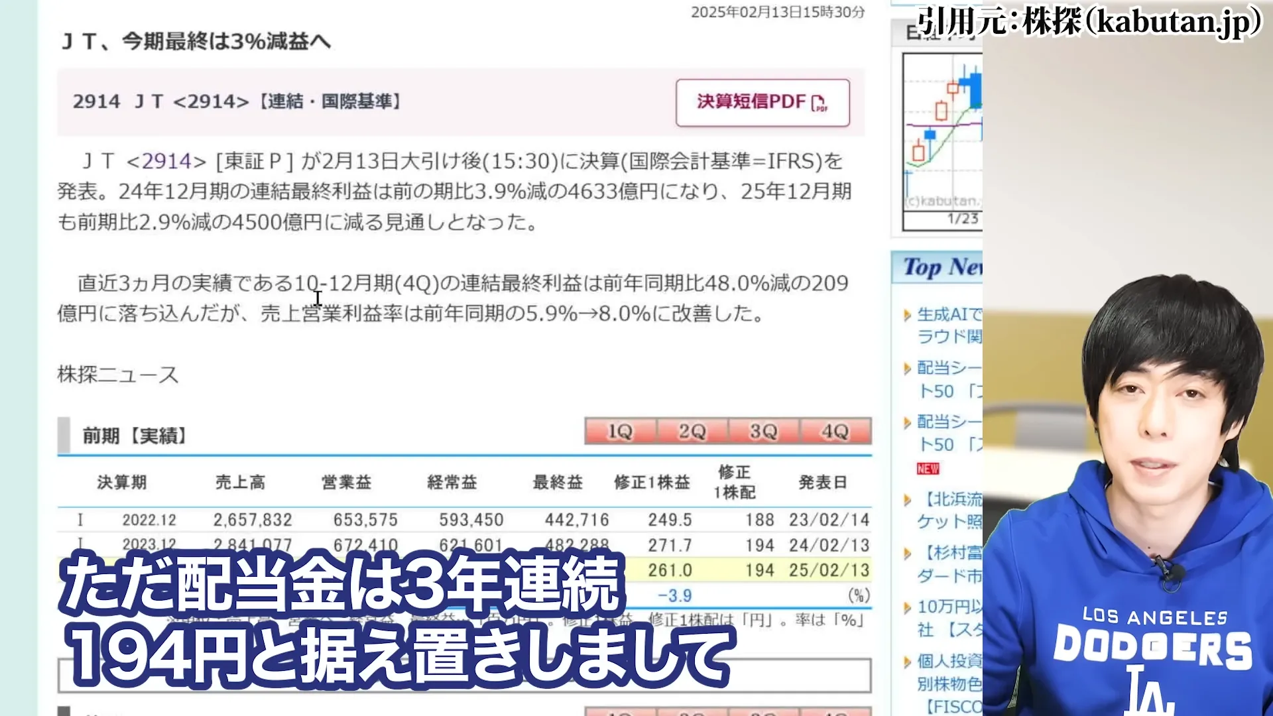Click the 442,716 net profit value

point(577,520)
